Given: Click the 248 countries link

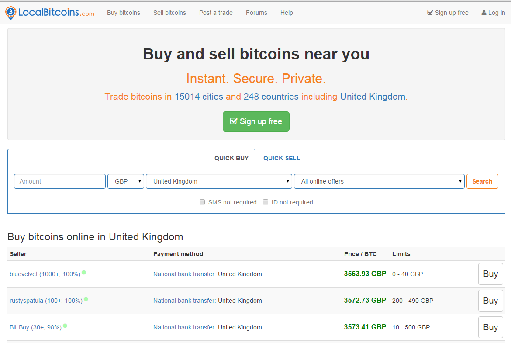Looking at the screenshot, I should (271, 97).
